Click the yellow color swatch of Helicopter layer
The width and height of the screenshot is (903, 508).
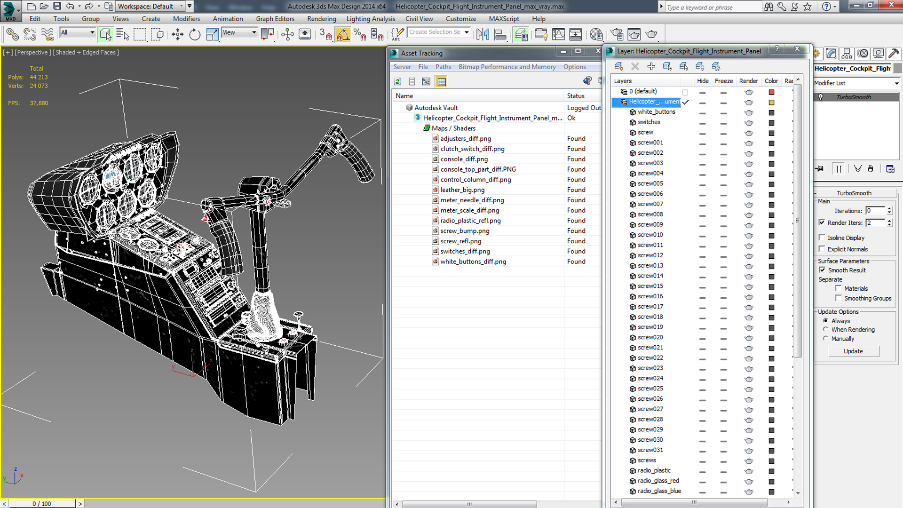pyautogui.click(x=771, y=103)
